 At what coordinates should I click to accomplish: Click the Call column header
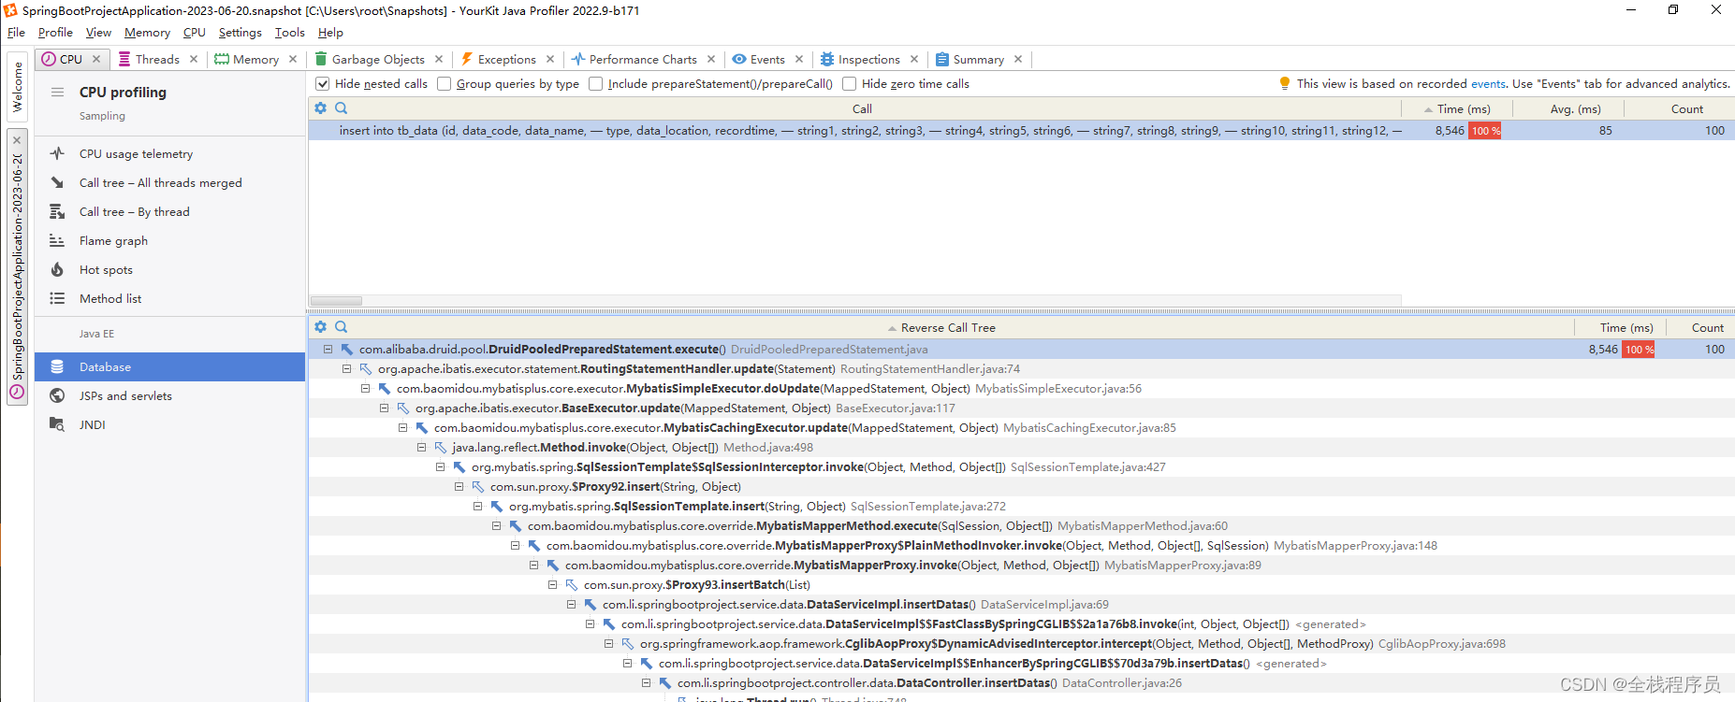(862, 108)
